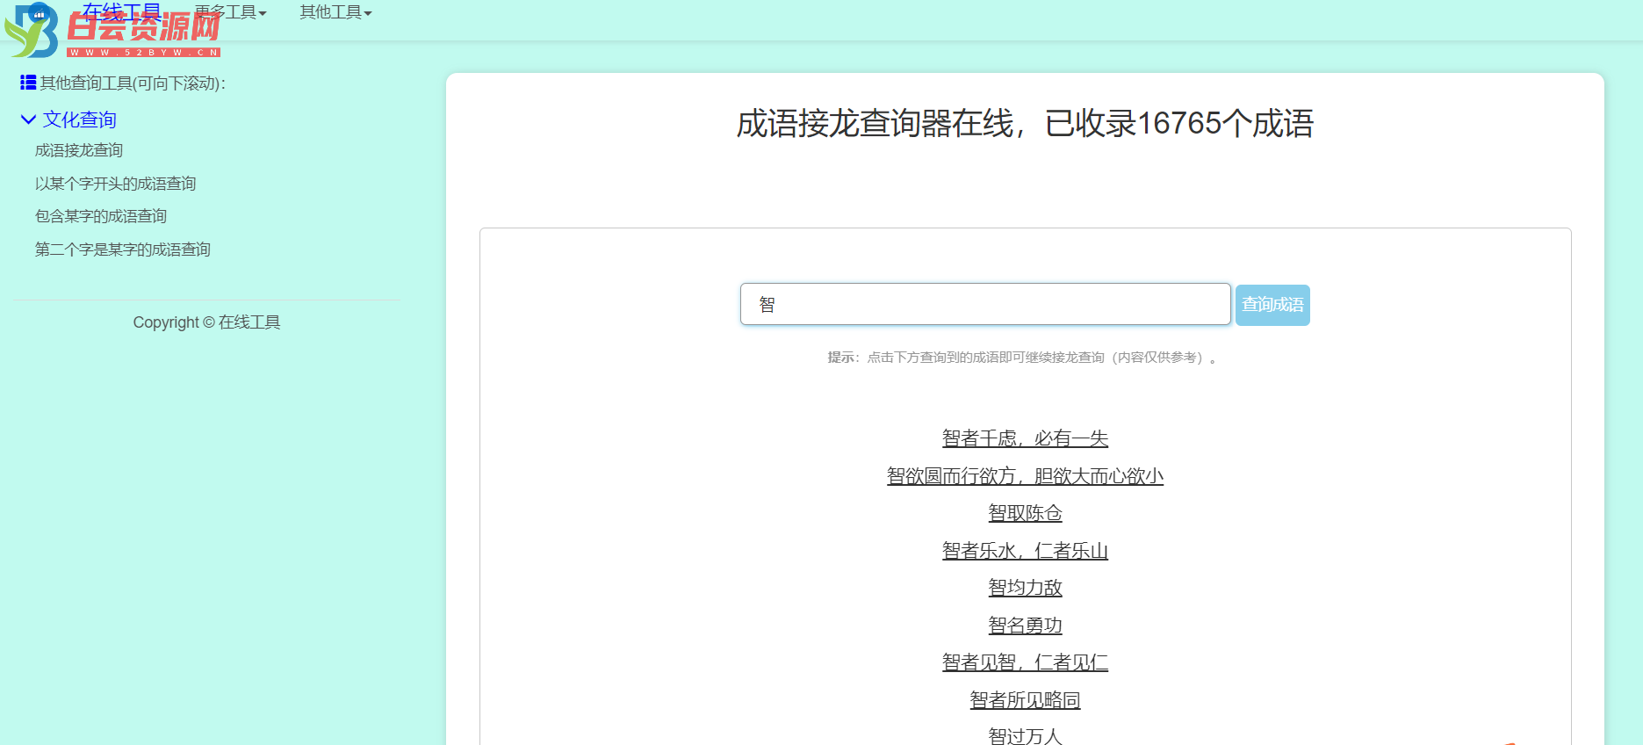
Task: Click the list icon beside 其他查询工具
Action: click(x=28, y=83)
